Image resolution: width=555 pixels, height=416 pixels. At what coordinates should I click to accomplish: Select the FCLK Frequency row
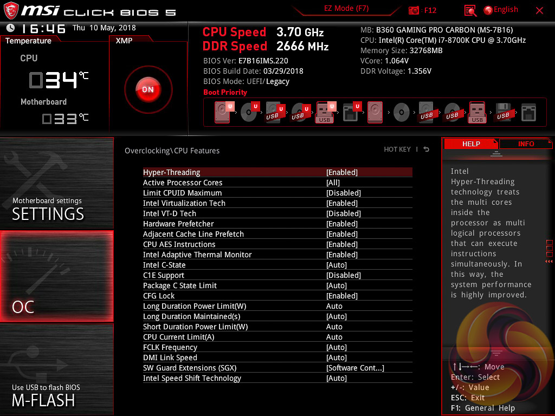click(x=277, y=347)
